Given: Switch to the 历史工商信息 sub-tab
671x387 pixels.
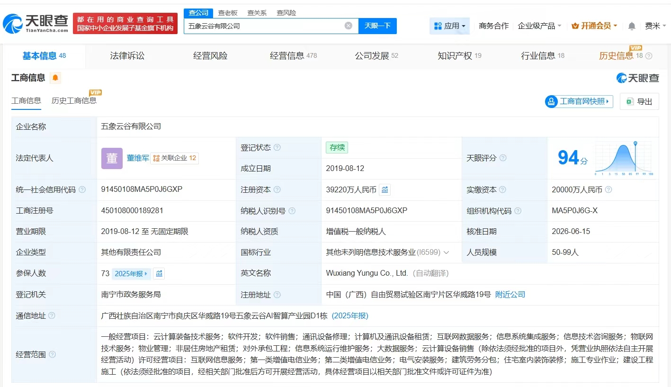Looking at the screenshot, I should pos(74,100).
